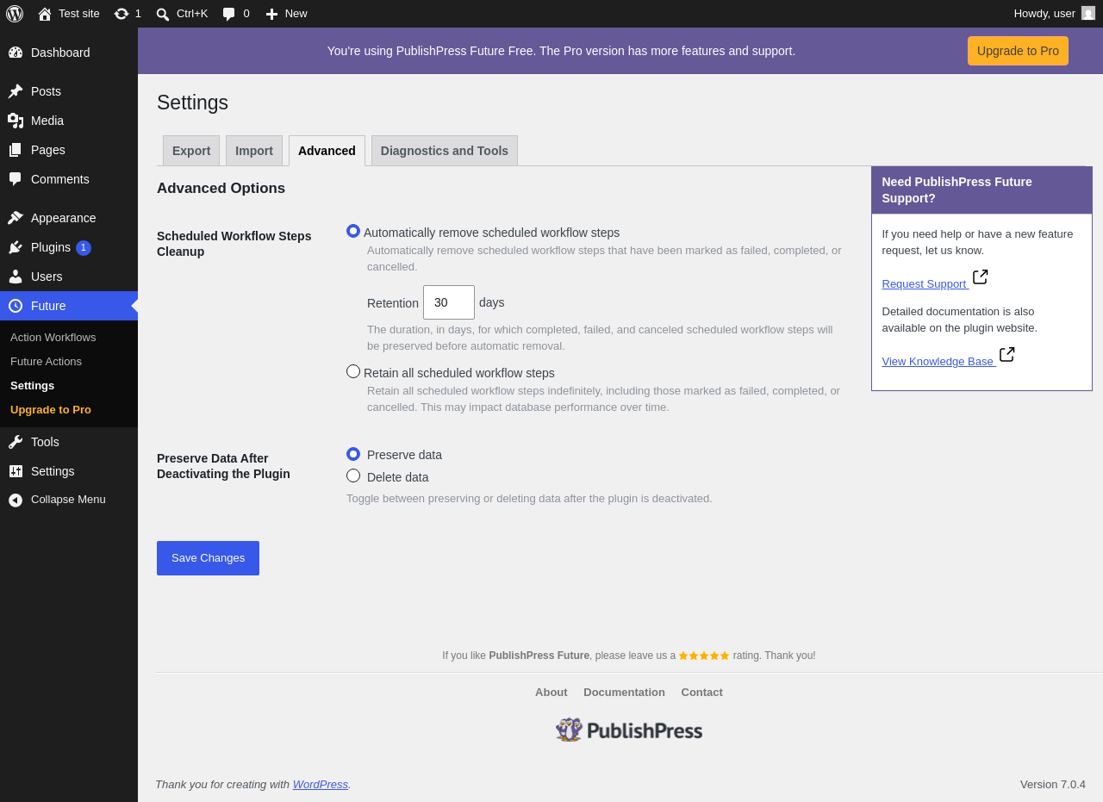This screenshot has height=802, width=1103.
Task: Switch to the Export tab
Action: 191,151
